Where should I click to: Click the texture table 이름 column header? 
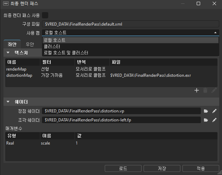pos(23,62)
